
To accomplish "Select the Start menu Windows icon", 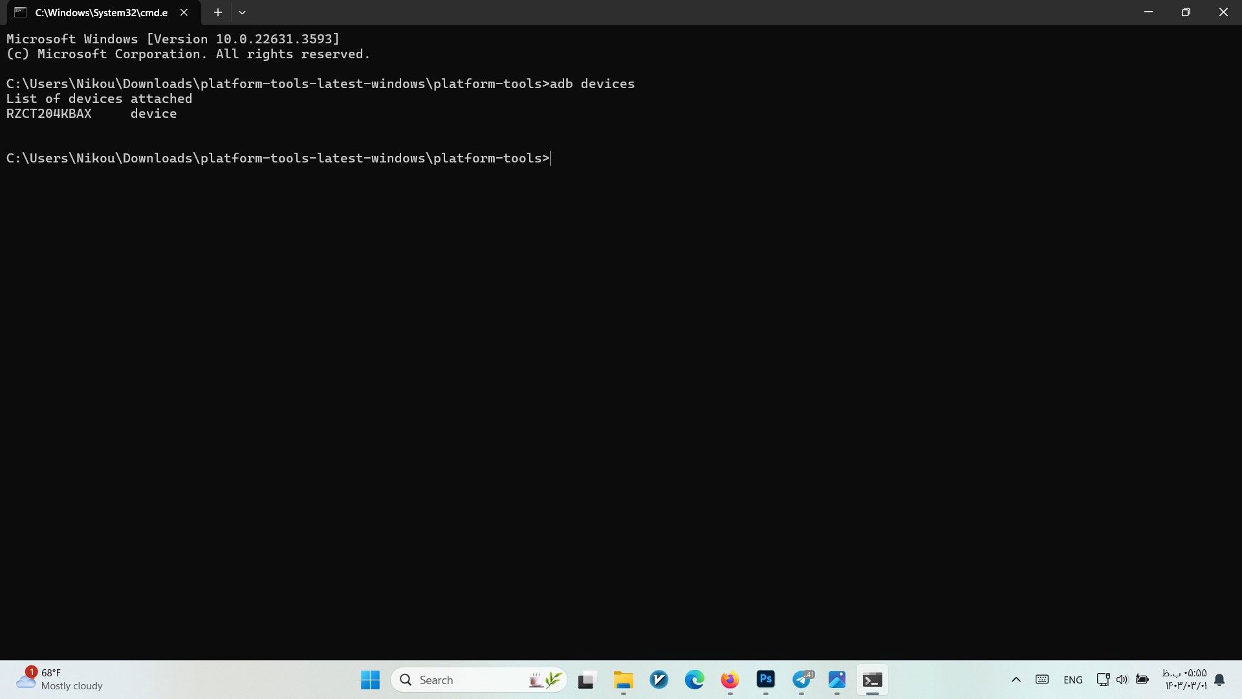I will pos(370,680).
